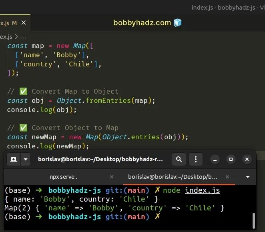Click terminal window title borislav@borislav path
265x232 pixels.
pos(100,159)
